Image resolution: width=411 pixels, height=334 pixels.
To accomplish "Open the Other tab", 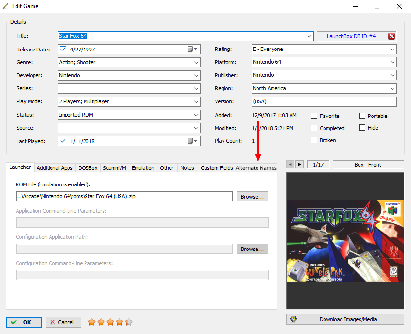I will (167, 168).
